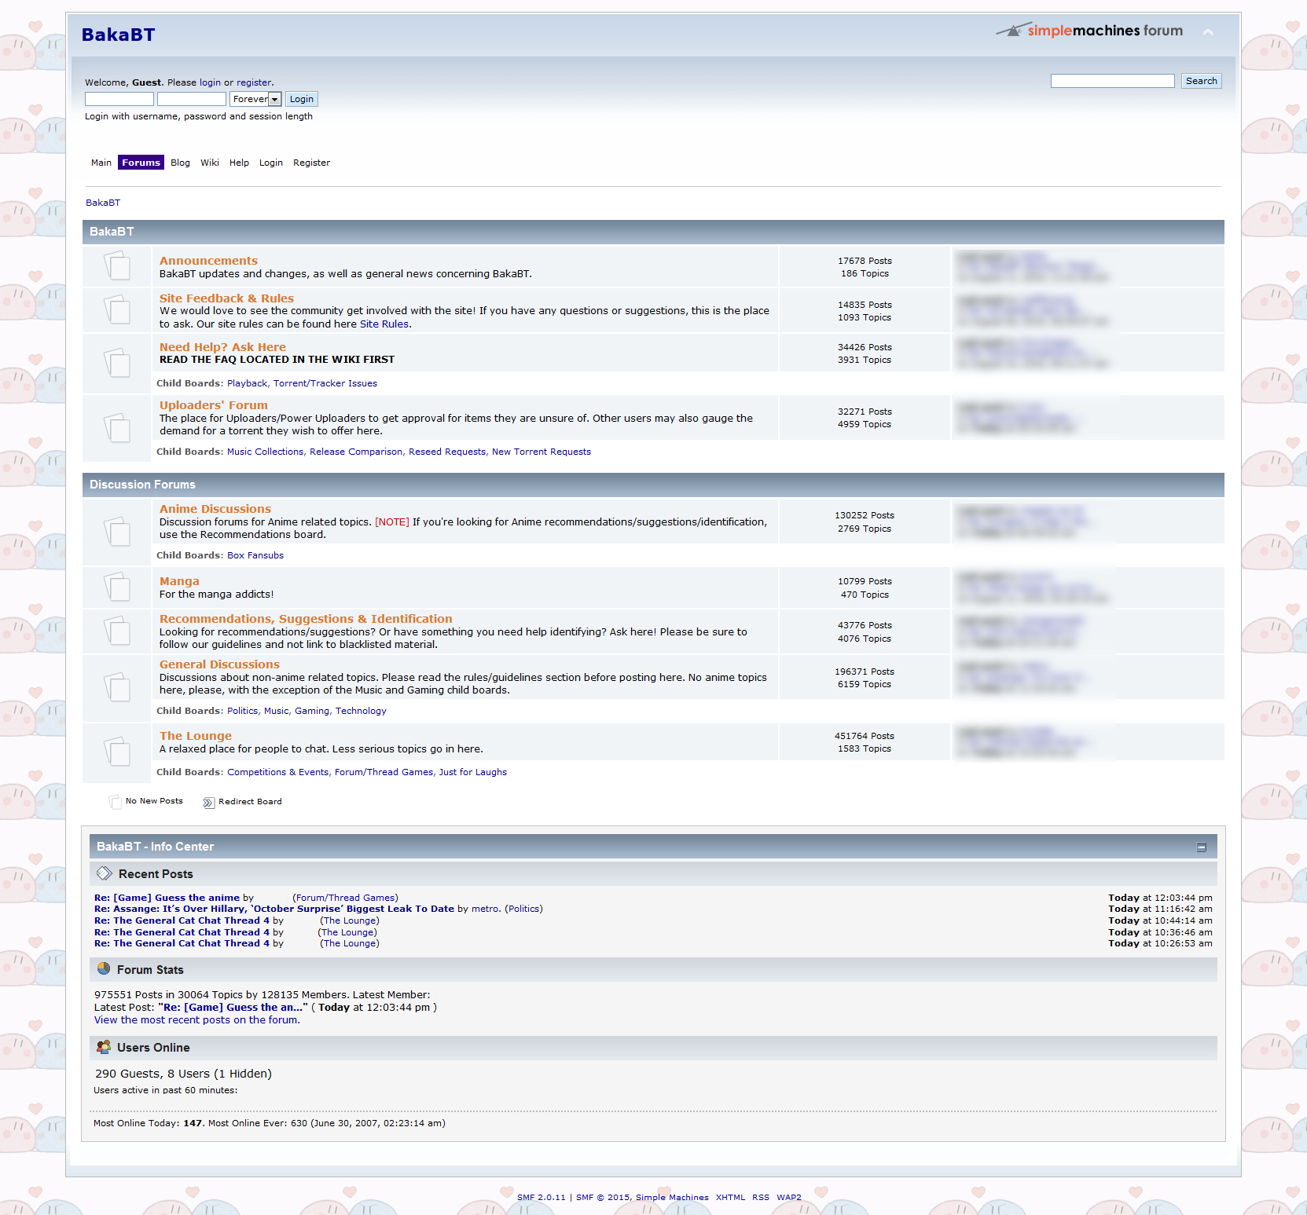Open the Wiki menu item
Viewport: 1307px width, 1215px height.
pos(210,163)
